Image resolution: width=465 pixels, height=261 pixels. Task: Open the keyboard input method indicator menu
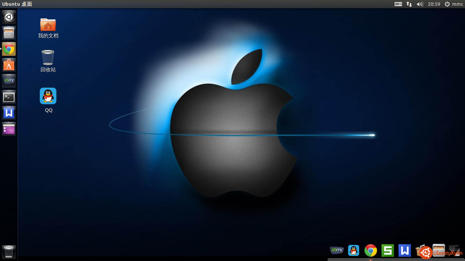(398, 4)
